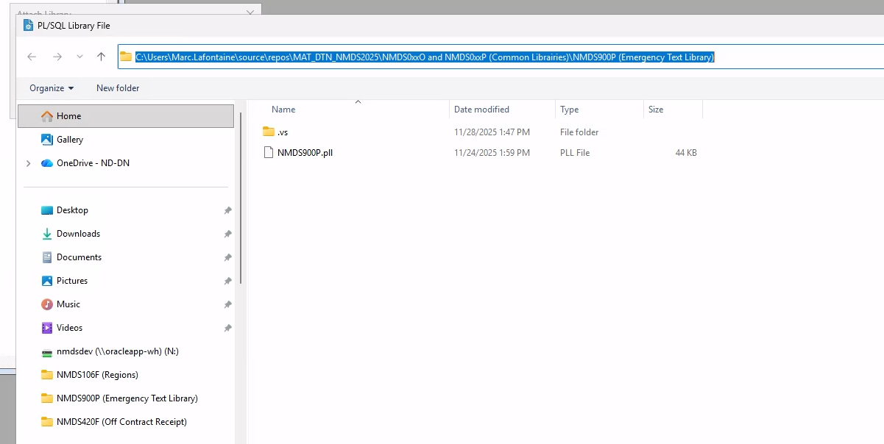This screenshot has width=884, height=444.
Task: Open nmdsdev network drive (N:)
Action: tap(117, 351)
